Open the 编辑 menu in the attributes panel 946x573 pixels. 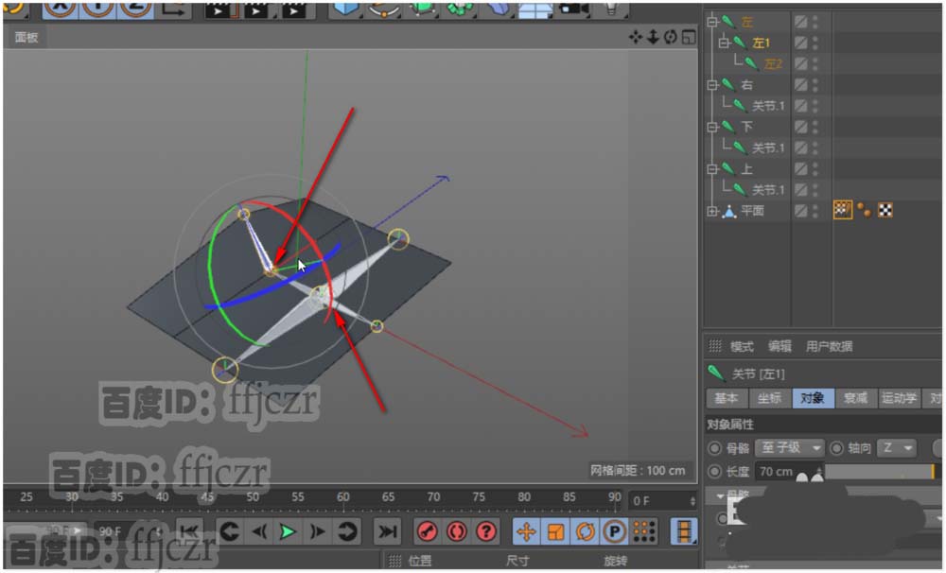coord(780,346)
